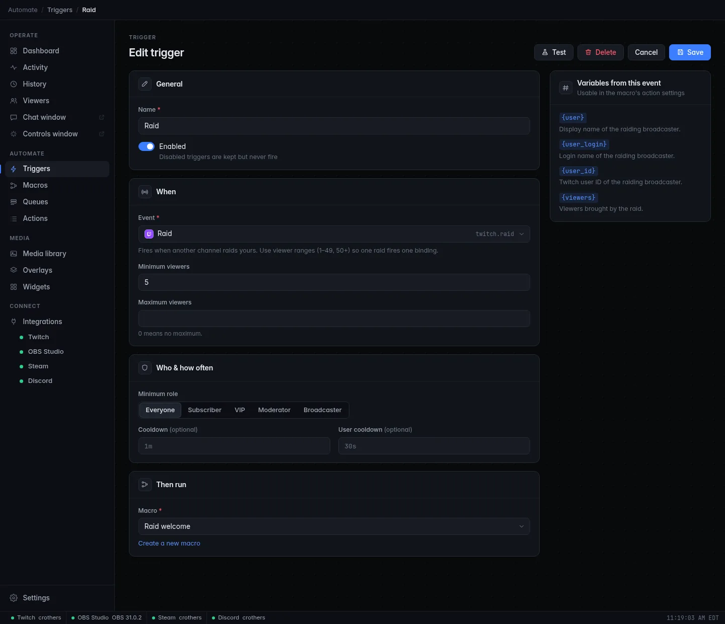The image size is (725, 624).
Task: Click the Minimum viewers input field
Action: [334, 282]
